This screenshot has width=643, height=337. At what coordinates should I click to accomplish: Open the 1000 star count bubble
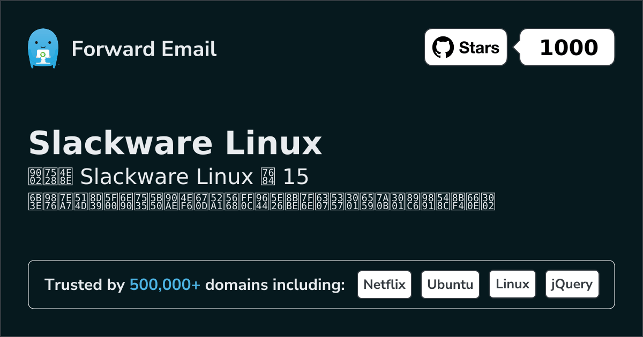point(568,48)
